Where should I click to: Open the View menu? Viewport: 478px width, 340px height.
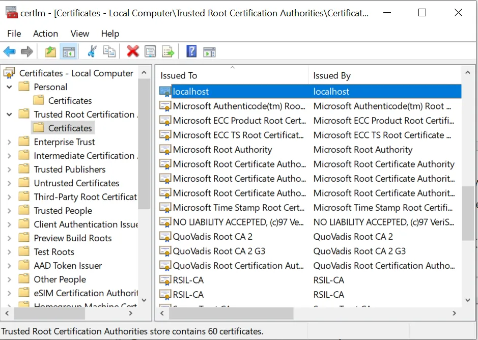coord(80,34)
